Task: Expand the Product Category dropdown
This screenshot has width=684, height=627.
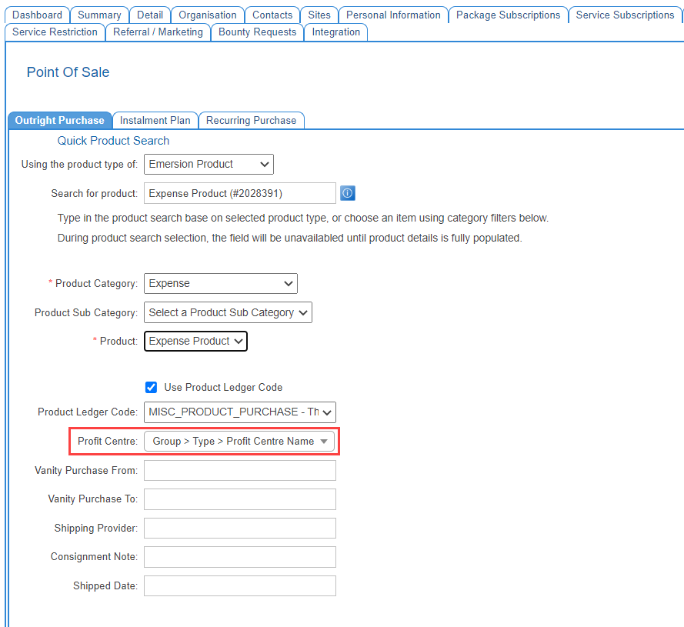Action: [220, 283]
